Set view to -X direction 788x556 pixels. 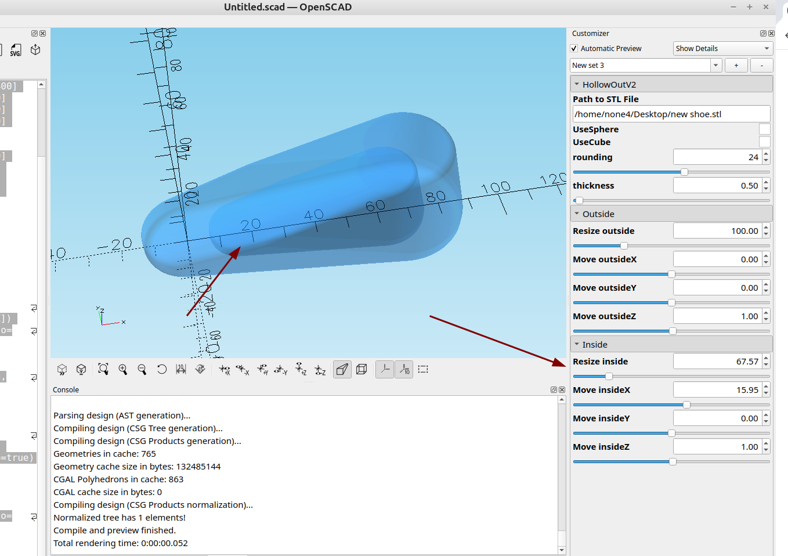click(243, 369)
